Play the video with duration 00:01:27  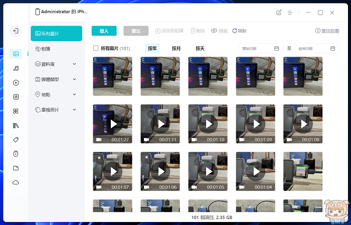tap(113, 124)
